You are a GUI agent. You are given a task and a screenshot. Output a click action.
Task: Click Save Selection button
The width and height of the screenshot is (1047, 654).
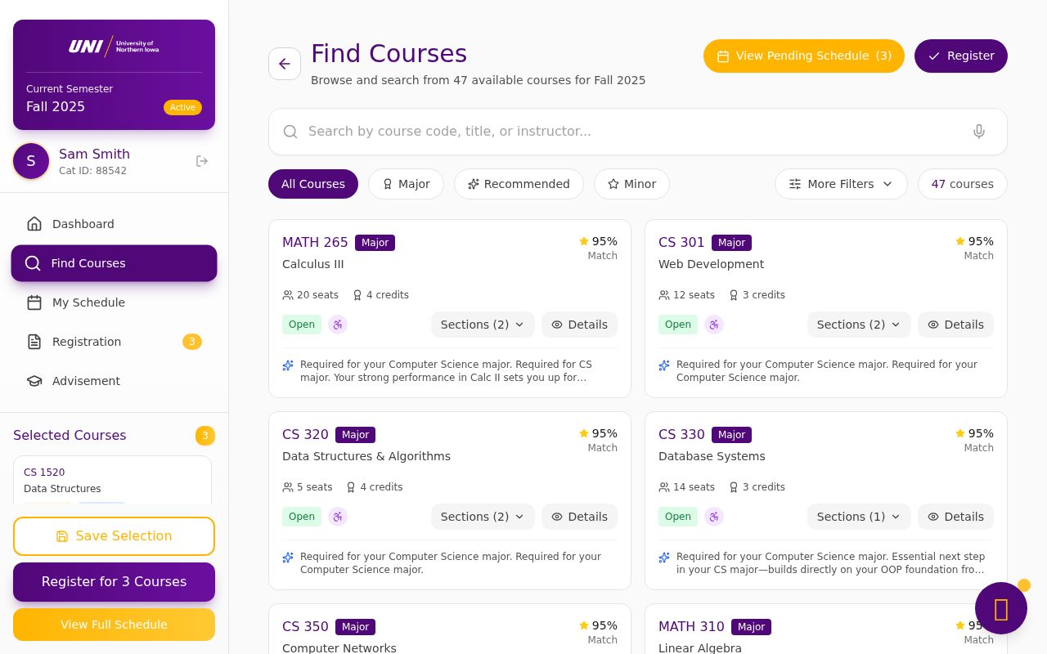[114, 536]
